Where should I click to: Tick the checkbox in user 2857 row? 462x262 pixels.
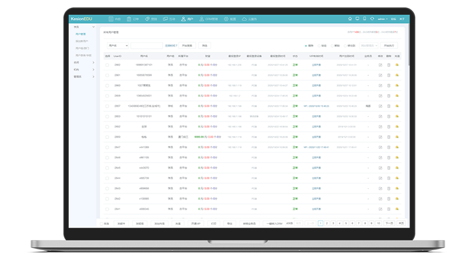point(107,106)
